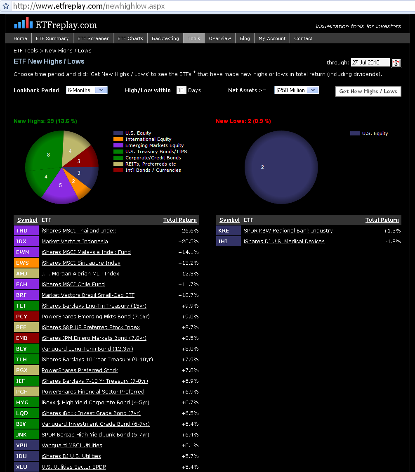Select the KRE symbol cell
The height and width of the screenshot is (472, 415).
pyautogui.click(x=229, y=230)
